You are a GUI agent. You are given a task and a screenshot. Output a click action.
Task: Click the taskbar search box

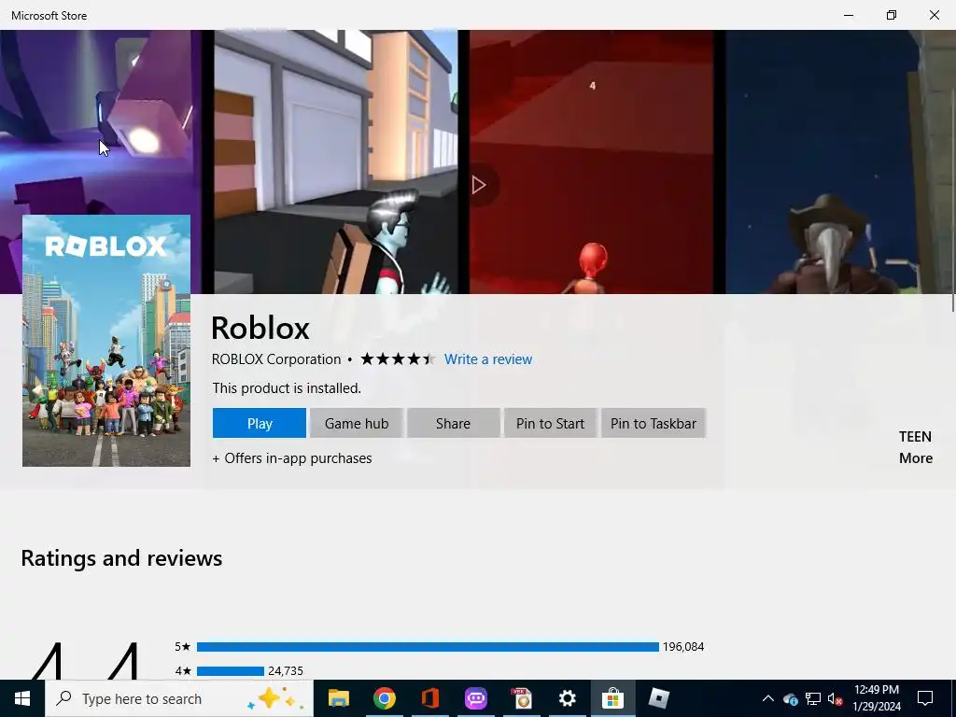(x=179, y=698)
